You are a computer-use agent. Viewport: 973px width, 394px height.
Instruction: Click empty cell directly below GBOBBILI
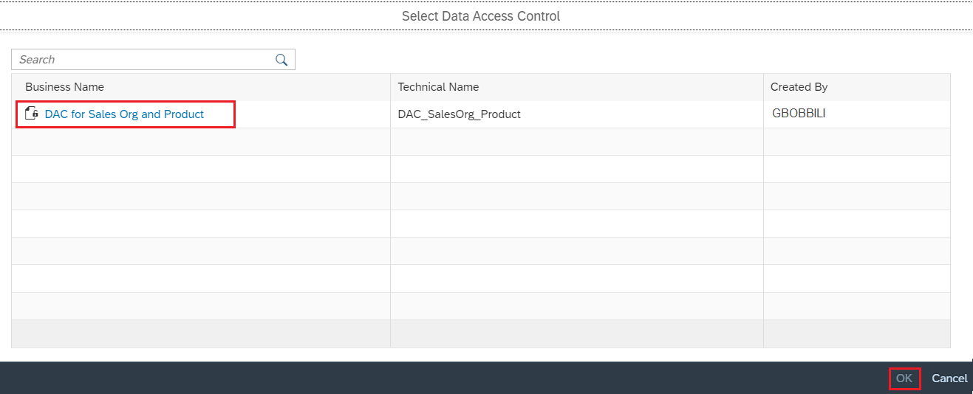click(x=856, y=142)
